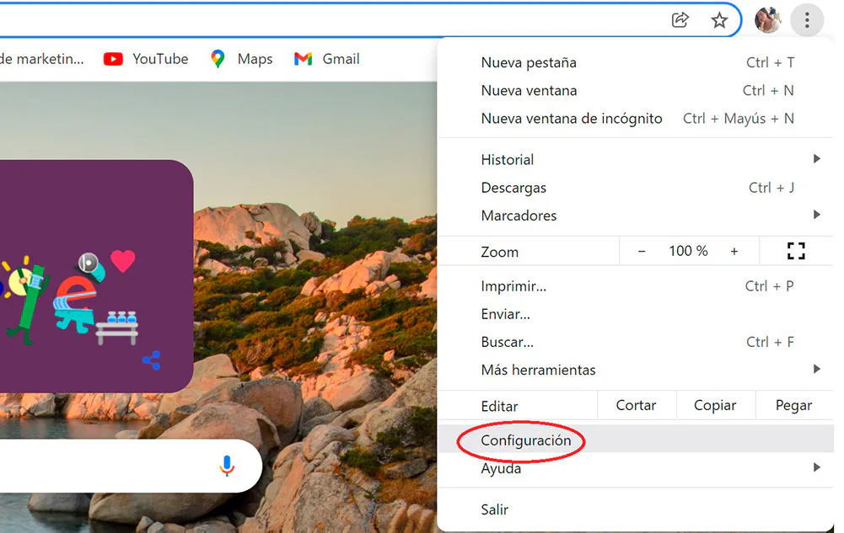This screenshot has width=844, height=533.
Task: Click the share page icon
Action: 680,20
